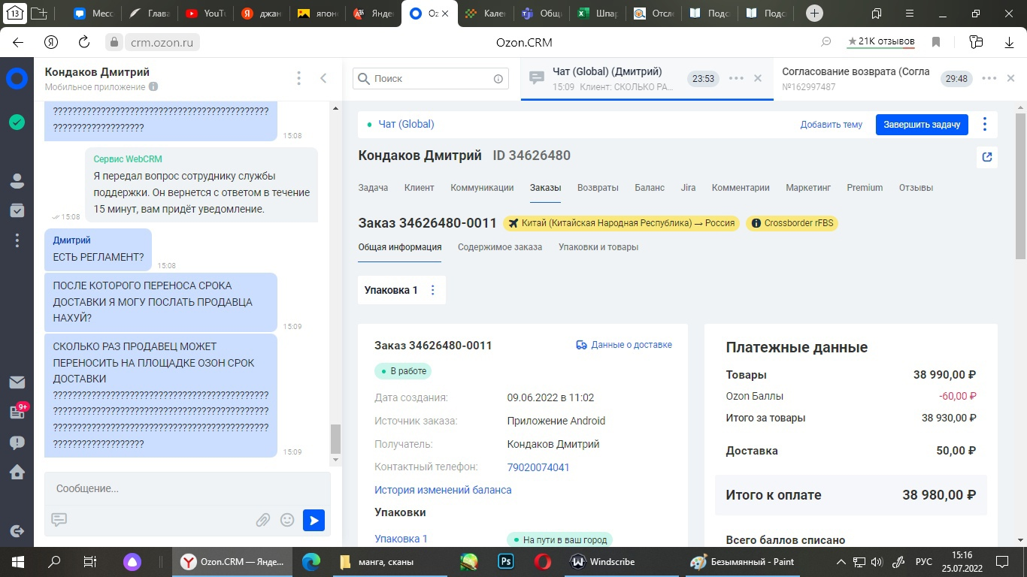1027x577 pixels.
Task: Click the Упаковка 1 link under Упаковки
Action: [401, 539]
